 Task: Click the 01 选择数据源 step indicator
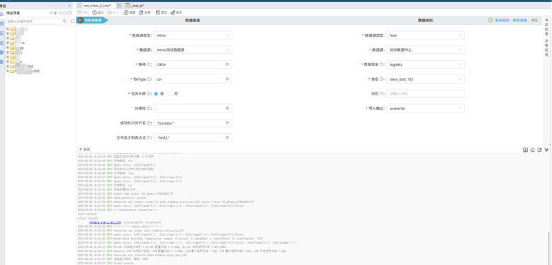92,21
